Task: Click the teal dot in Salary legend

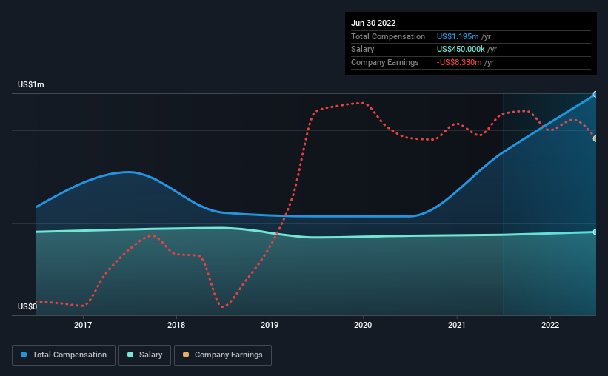Action: click(130, 355)
